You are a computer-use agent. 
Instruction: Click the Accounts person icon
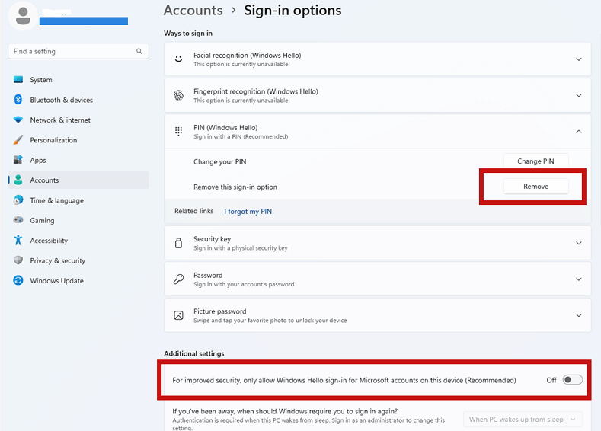18,180
